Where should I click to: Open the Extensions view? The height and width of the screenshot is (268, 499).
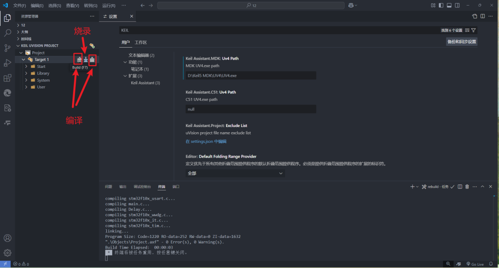[x=7, y=78]
